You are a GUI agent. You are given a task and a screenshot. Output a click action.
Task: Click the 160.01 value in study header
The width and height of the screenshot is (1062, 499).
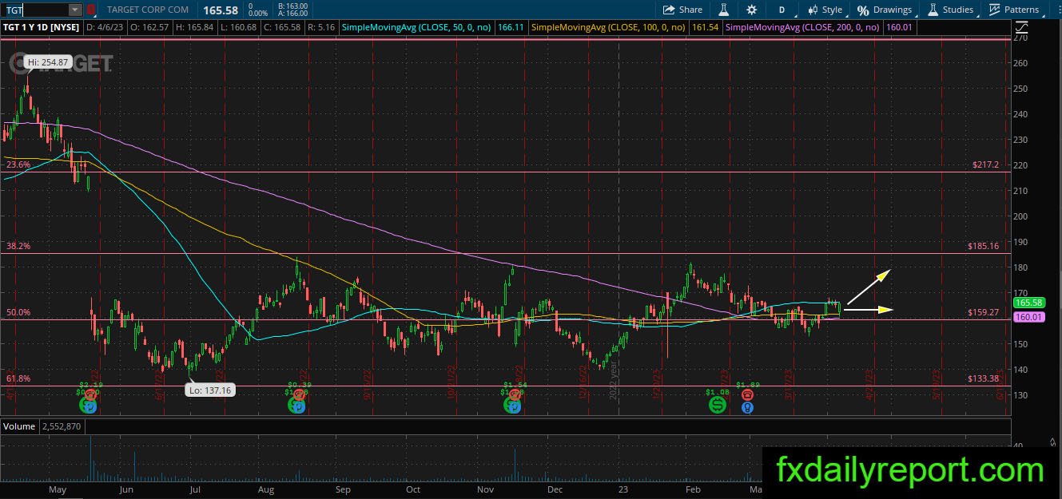(x=898, y=27)
